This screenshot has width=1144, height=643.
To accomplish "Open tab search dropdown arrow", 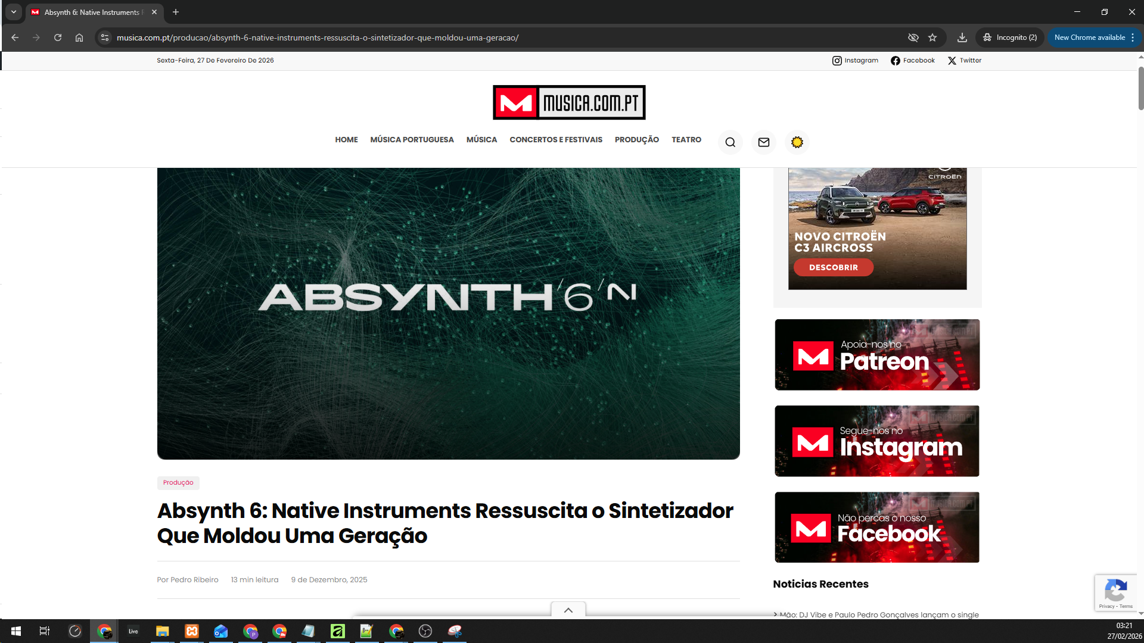I will (x=13, y=12).
